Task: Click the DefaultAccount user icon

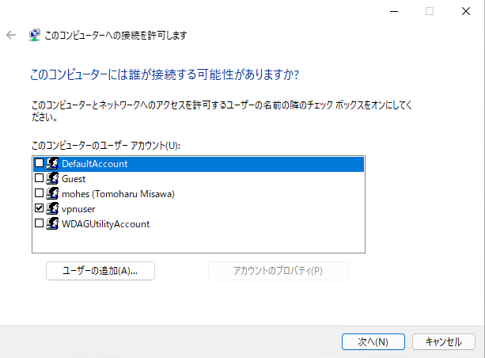Action: coord(52,163)
